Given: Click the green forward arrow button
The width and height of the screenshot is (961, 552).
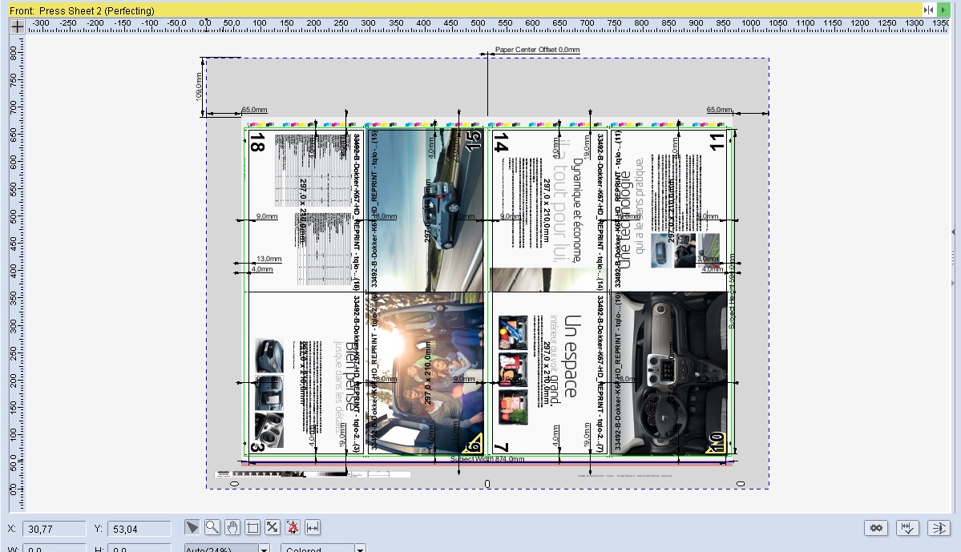Looking at the screenshot, I should click(943, 10).
